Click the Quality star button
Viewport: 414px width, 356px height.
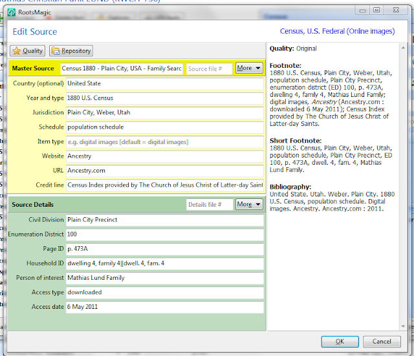(x=27, y=51)
